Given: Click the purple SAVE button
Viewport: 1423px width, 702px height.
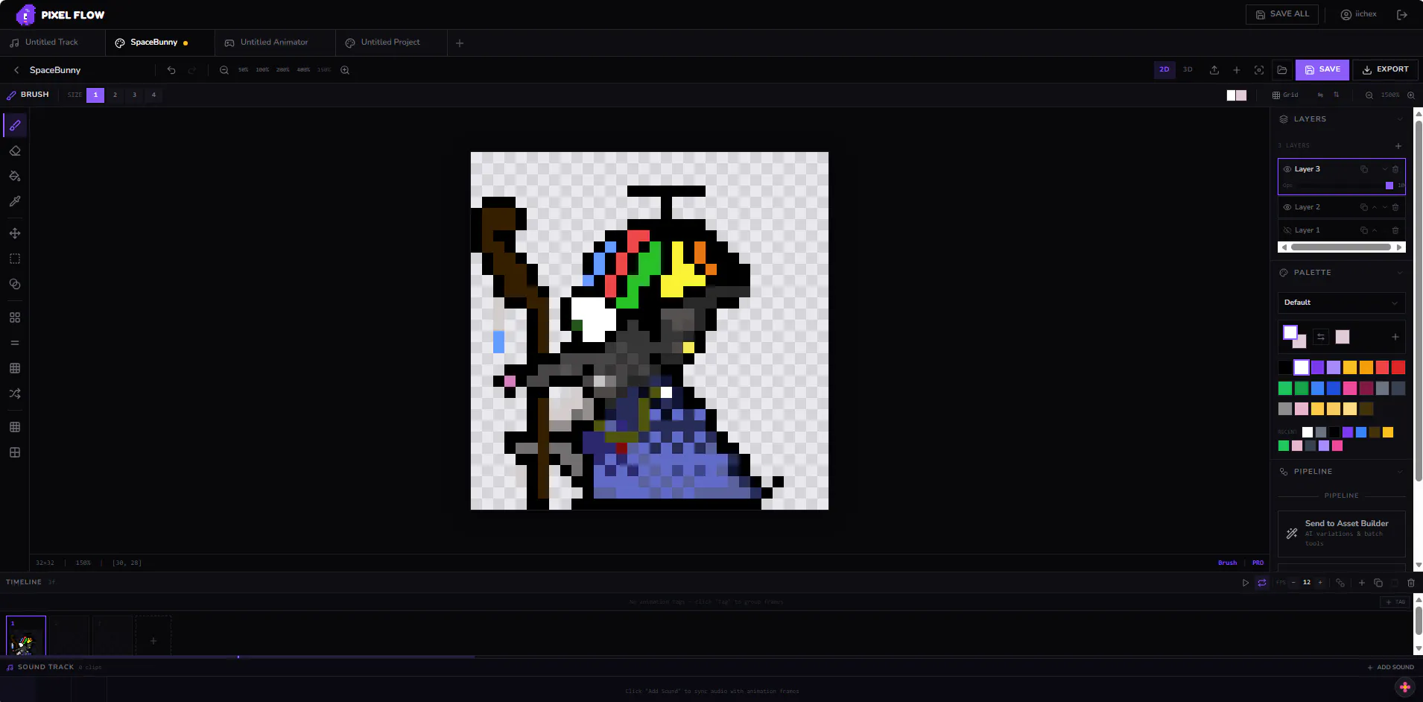Looking at the screenshot, I should click(1322, 69).
